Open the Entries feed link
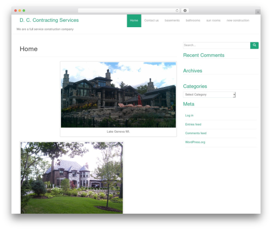This screenshot has height=230, width=272. 193,125
